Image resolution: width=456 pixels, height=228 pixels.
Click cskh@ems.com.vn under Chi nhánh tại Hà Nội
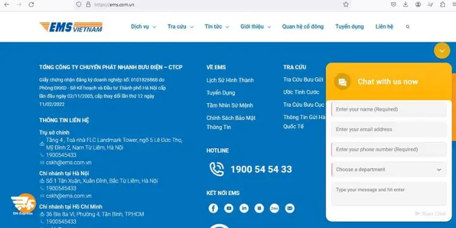[x=68, y=196]
